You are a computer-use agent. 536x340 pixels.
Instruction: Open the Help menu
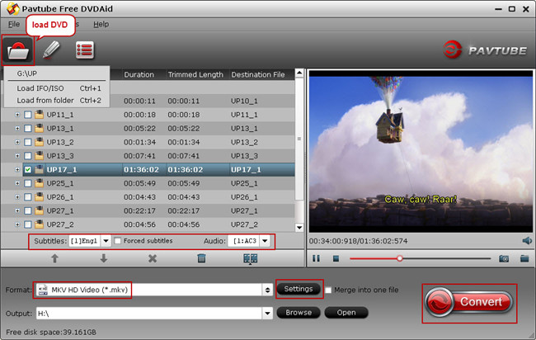[101, 24]
